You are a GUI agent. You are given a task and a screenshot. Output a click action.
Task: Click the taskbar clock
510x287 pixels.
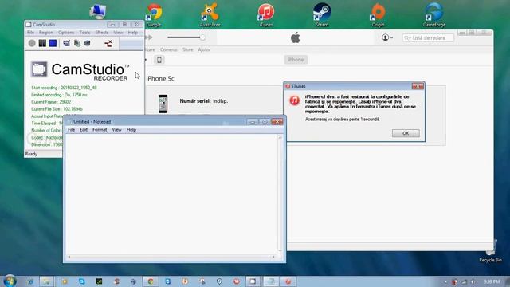[x=492, y=281]
